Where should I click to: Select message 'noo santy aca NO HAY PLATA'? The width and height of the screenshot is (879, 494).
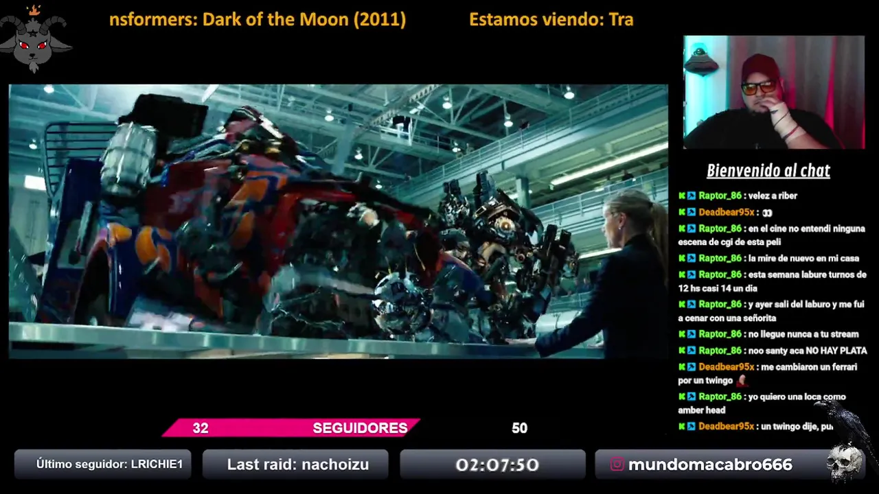tap(808, 351)
